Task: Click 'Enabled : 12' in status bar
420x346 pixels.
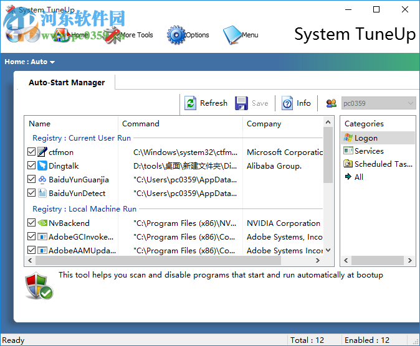Action: (366, 340)
